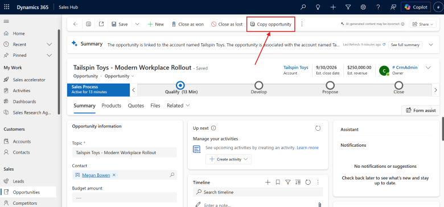Open the Megan Bowen contact link
Image resolution: width=444 pixels, height=207 pixels.
pos(96,175)
